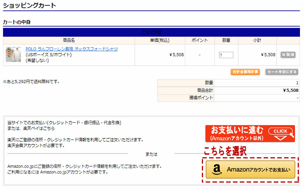Focus the quantity input field showing 1

coord(226,55)
